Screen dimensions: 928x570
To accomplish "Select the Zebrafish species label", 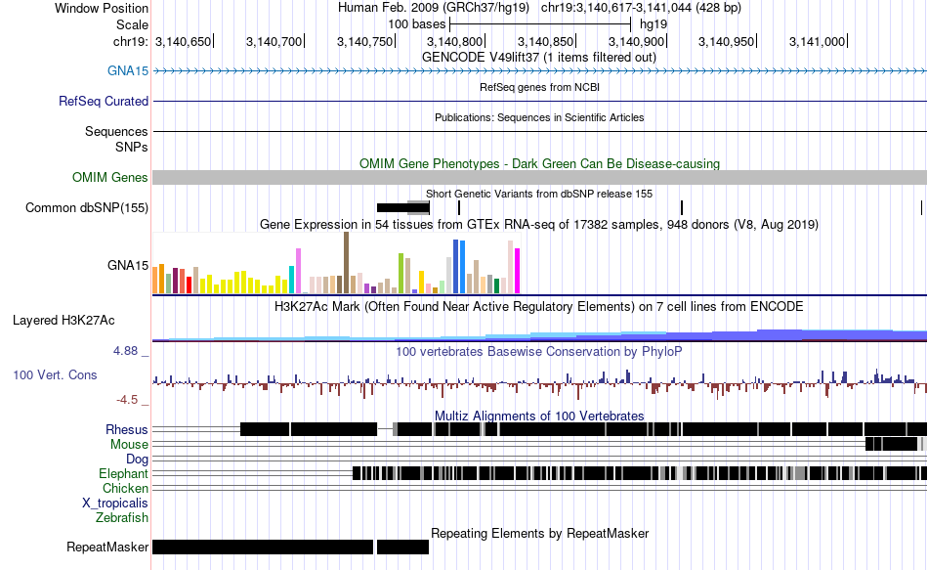I will pyautogui.click(x=122, y=518).
